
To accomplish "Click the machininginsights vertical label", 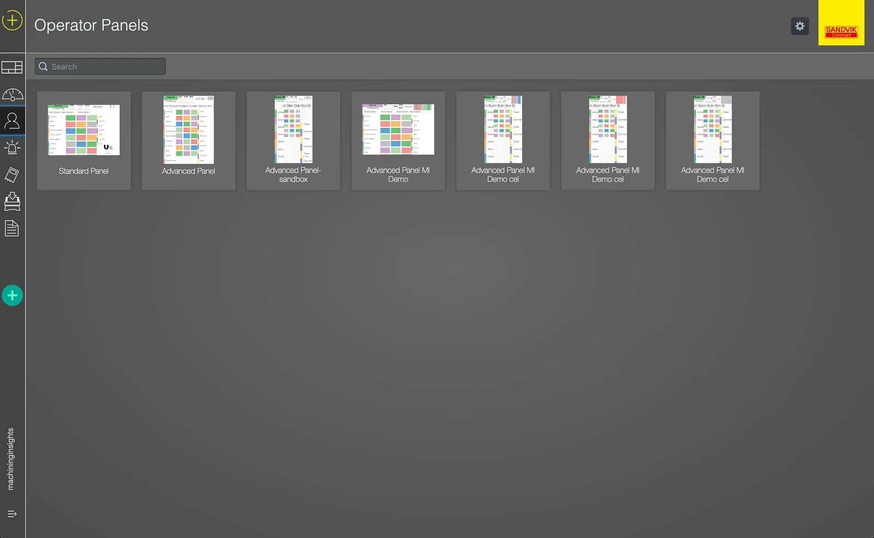I will [x=10, y=459].
